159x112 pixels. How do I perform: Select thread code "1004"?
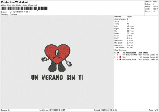(140, 55)
